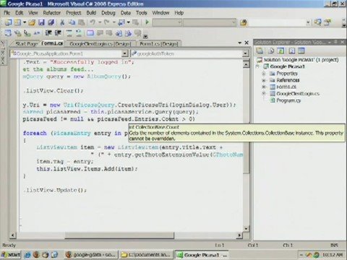
Task: Click the Comment Out Selected Lines icon
Action: pyautogui.click(x=69, y=33)
